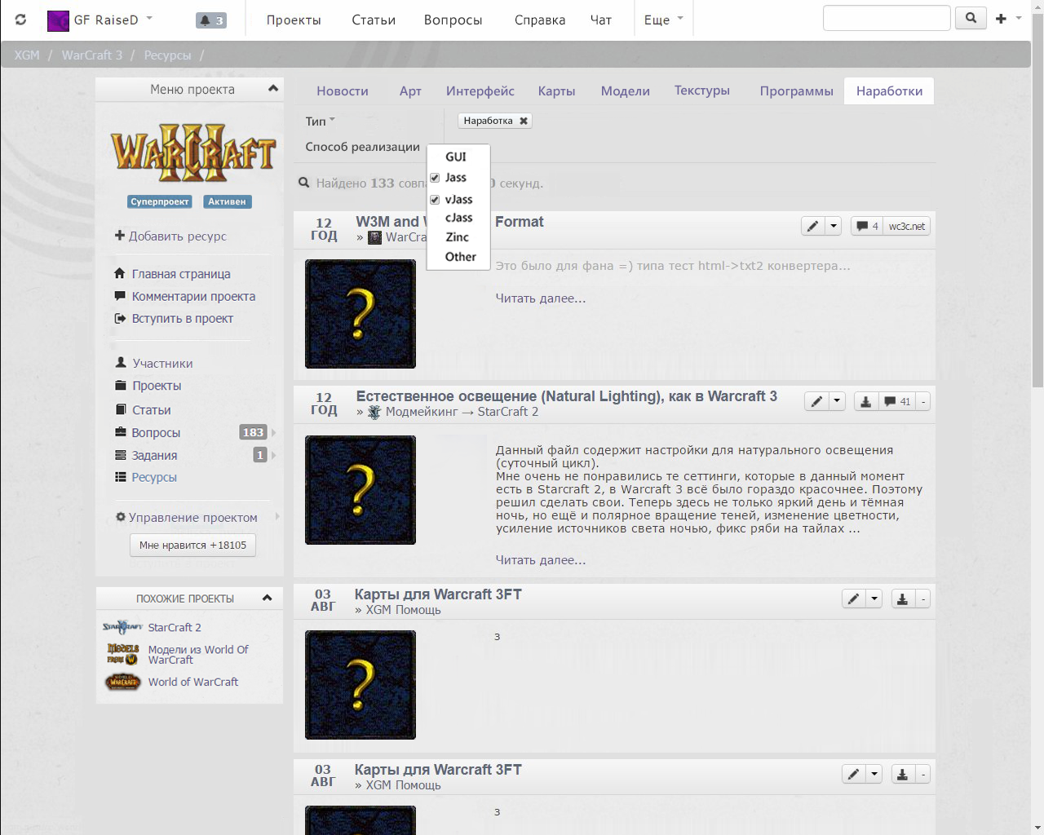The height and width of the screenshot is (835, 1044).
Task: Open the 4 comments on the W3M Format resource
Action: [866, 226]
